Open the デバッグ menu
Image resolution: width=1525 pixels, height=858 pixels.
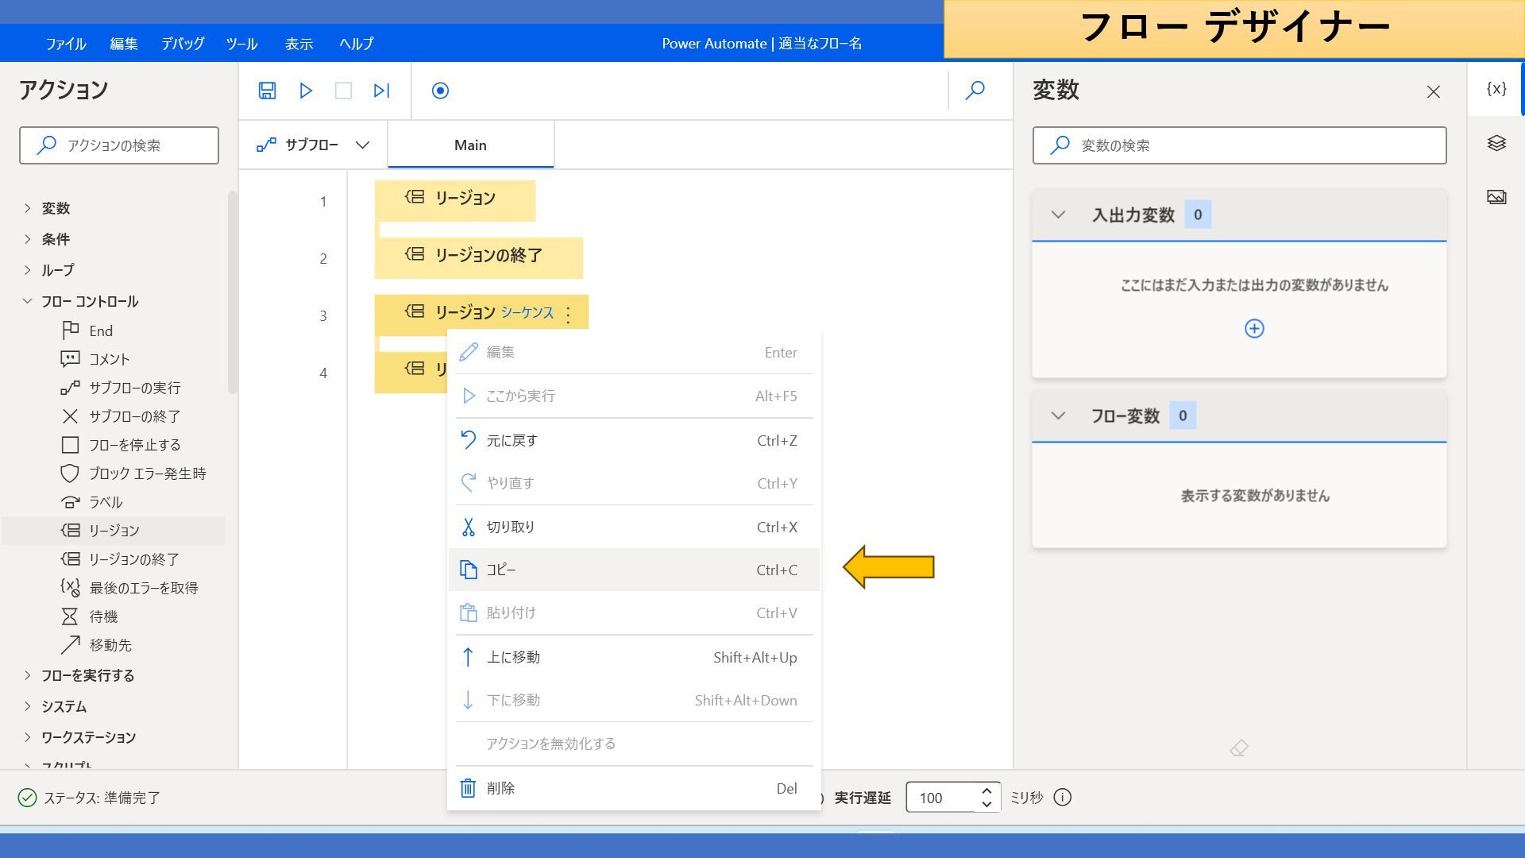click(x=183, y=44)
